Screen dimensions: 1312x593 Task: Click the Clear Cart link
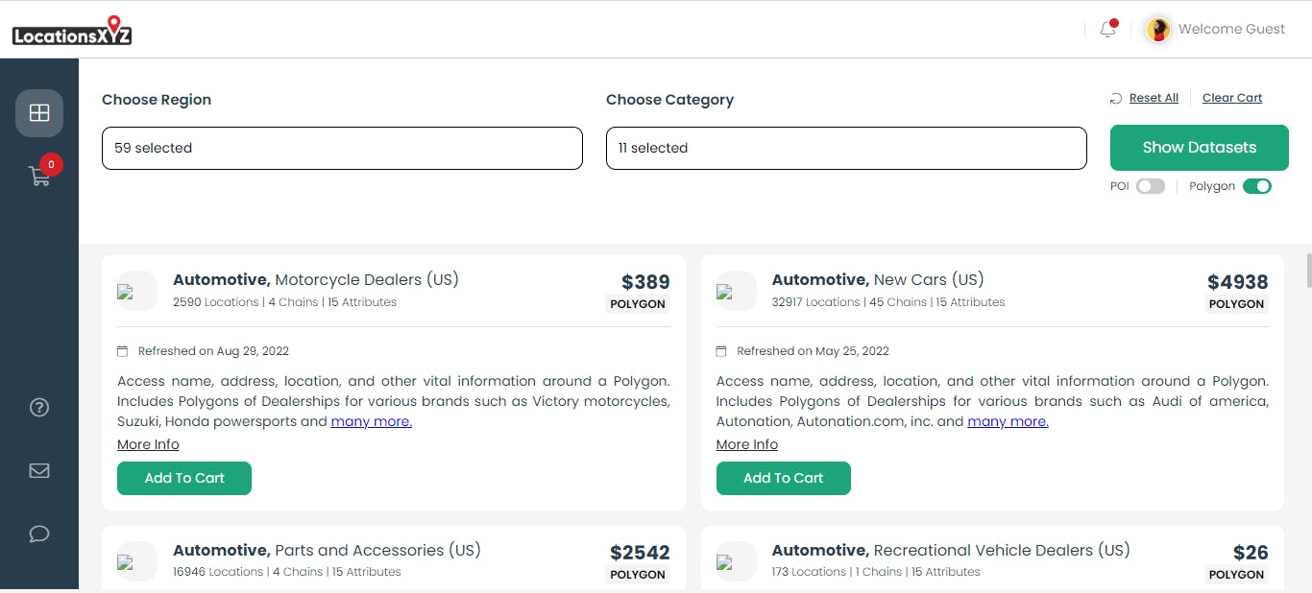pos(1232,98)
